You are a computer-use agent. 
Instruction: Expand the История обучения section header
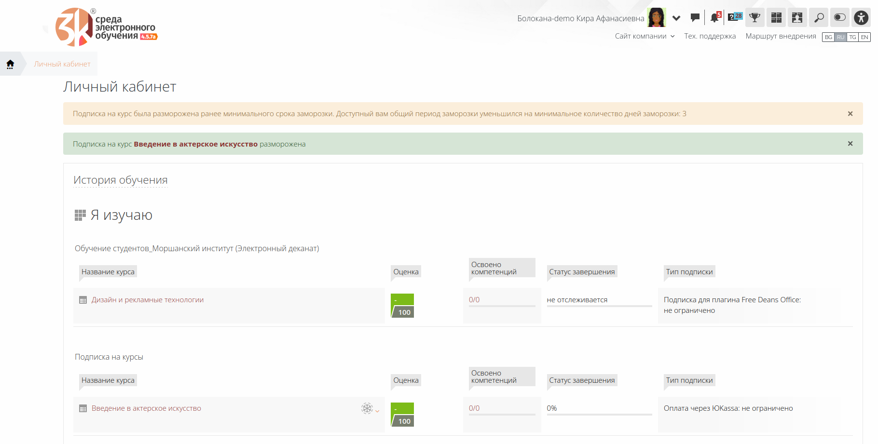click(121, 180)
